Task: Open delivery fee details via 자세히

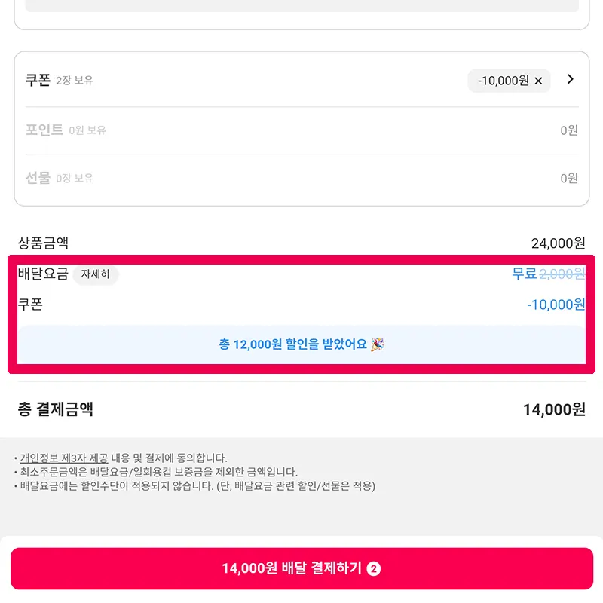Action: [x=95, y=275]
